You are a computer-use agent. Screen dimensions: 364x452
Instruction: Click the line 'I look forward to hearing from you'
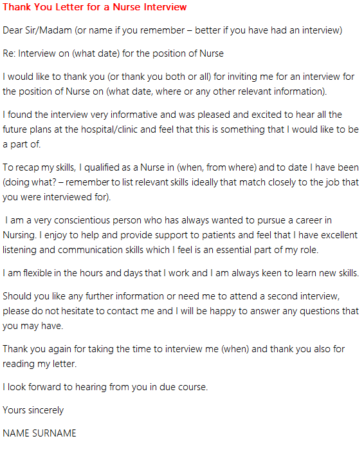pos(105,387)
